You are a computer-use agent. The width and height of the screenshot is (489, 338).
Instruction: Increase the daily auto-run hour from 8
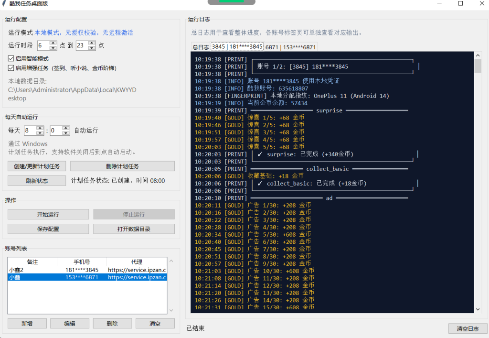tap(40, 128)
